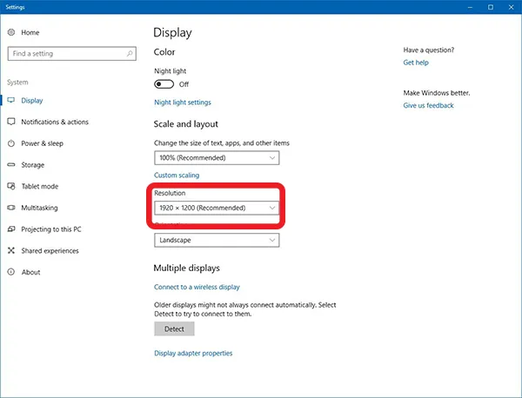Click the Shared experiences icon
Screen dimensions: 522x398
(x=11, y=250)
